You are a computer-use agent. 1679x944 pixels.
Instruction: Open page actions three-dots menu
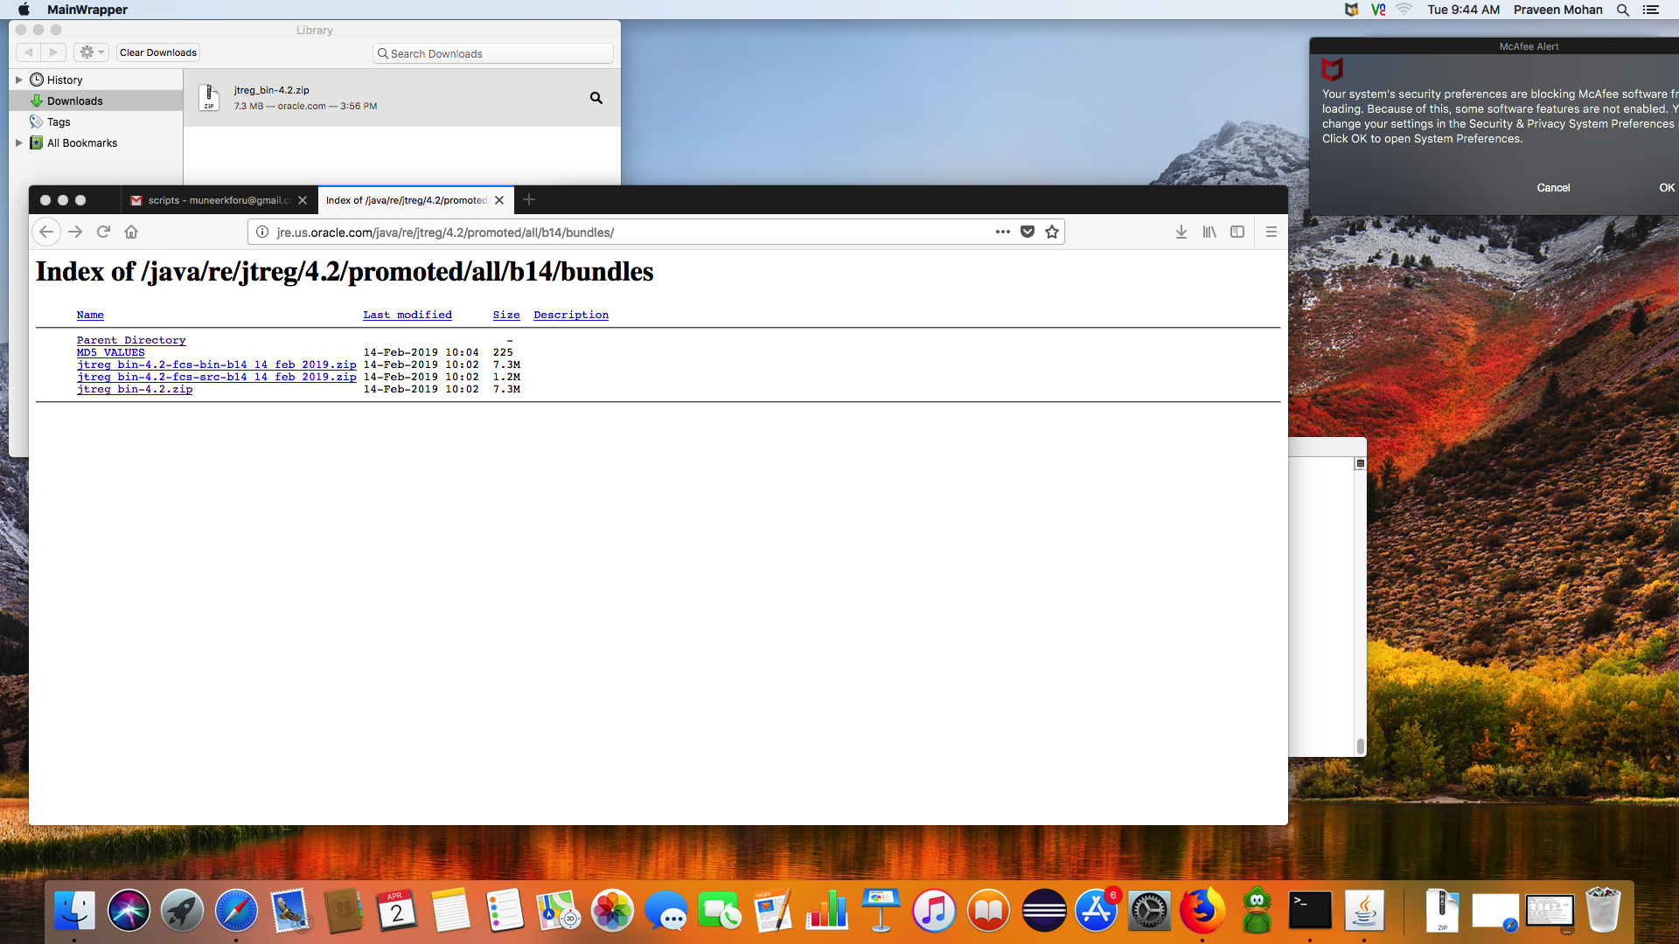[1003, 232]
